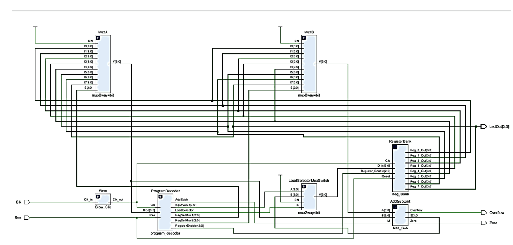Expand the MuxB block plus icon
The image size is (513, 245).
coord(304,38)
